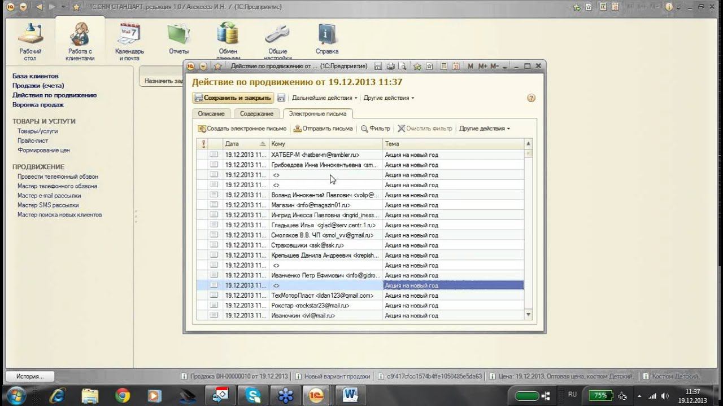Click the print preview icon in the dialog title bar
This screenshot has width=723, height=406.
point(402,67)
